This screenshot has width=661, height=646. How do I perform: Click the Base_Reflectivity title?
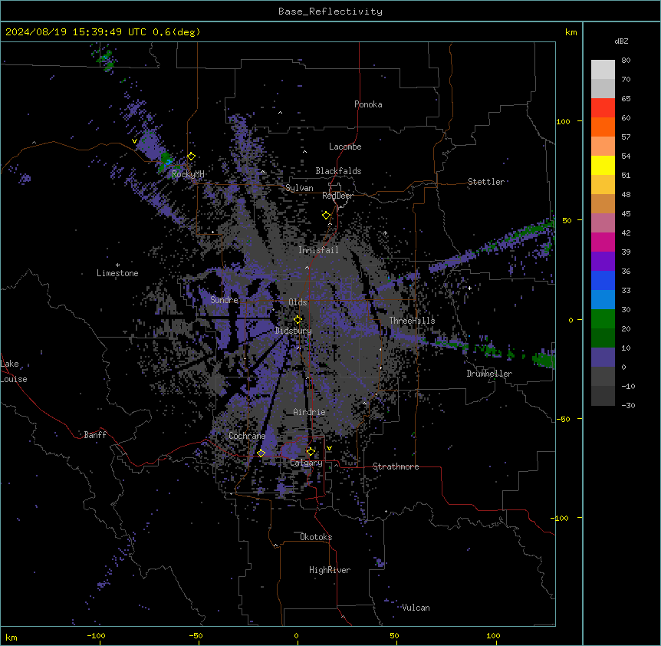[330, 12]
